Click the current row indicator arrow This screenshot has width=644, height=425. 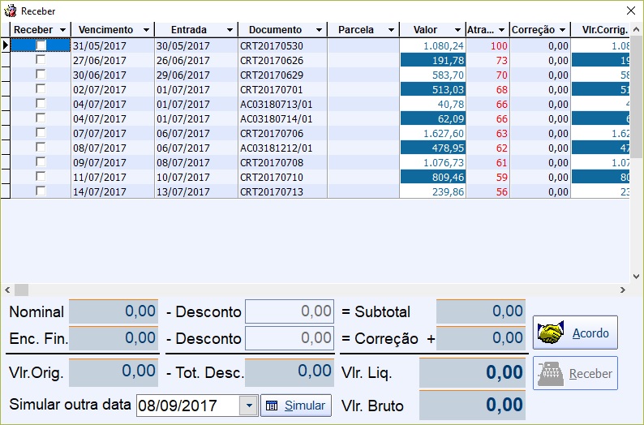6,45
